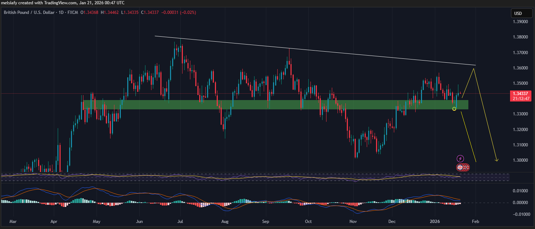Click the May label on the time axis
Screen dimensions: 535x229
pyautogui.click(x=96, y=222)
